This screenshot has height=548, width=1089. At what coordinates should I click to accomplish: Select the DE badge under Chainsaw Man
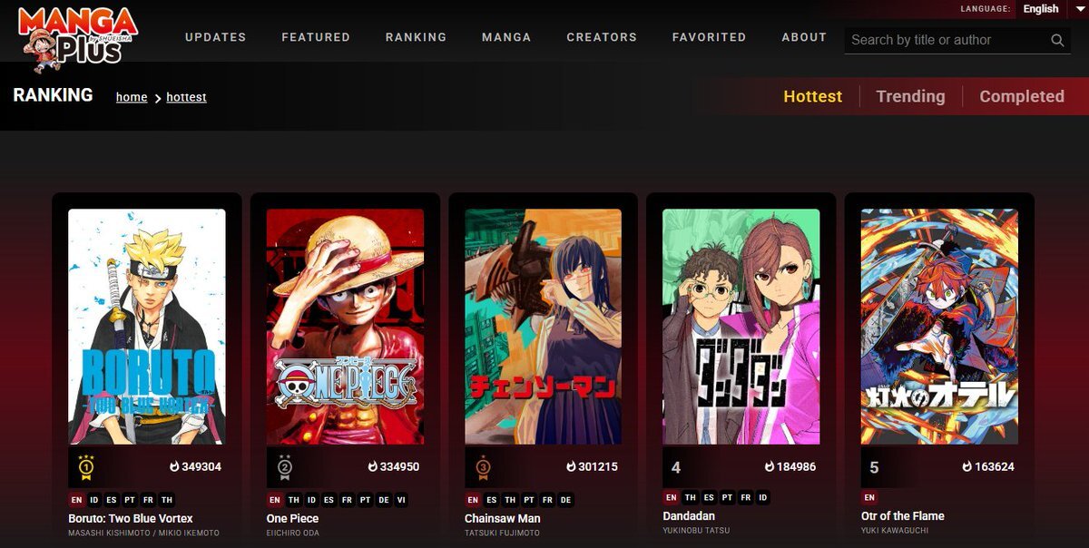(x=566, y=500)
